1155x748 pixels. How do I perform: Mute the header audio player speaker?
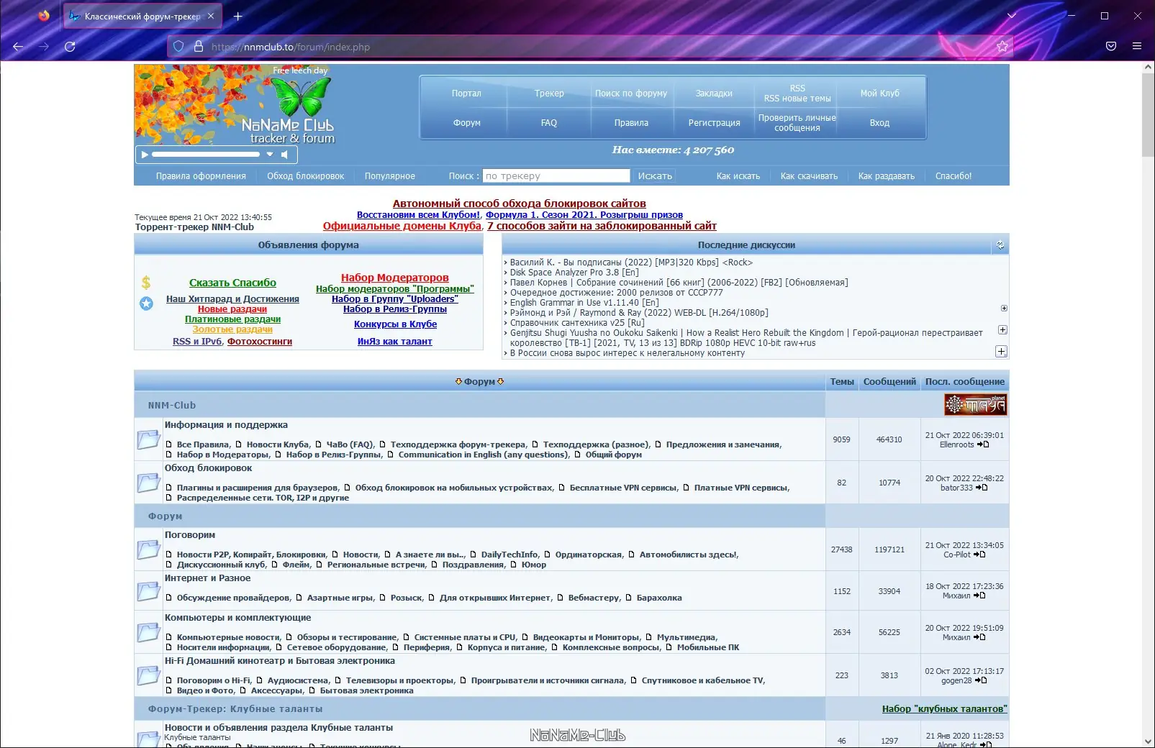[285, 155]
